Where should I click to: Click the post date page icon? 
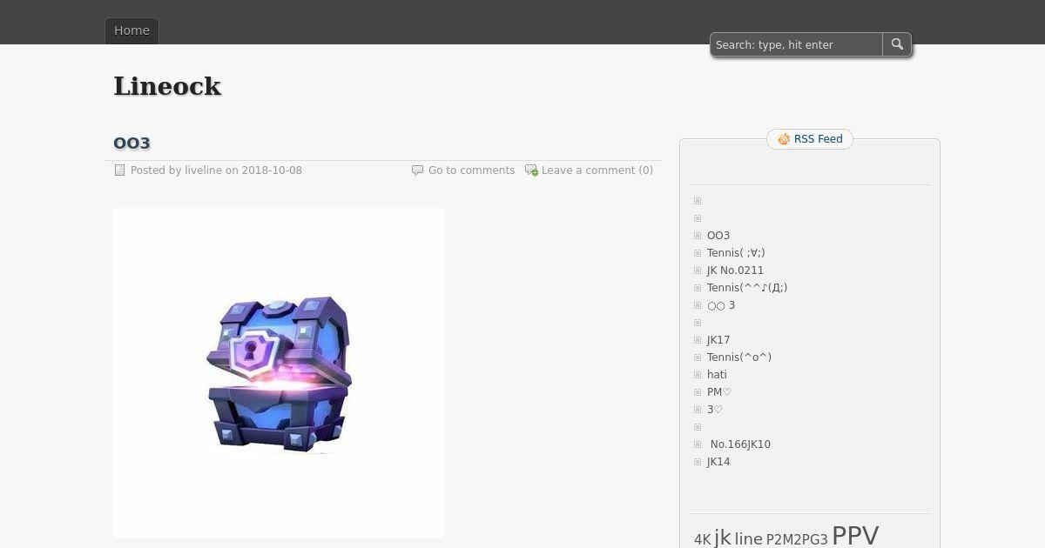tap(120, 170)
